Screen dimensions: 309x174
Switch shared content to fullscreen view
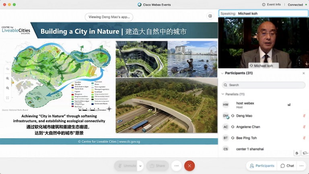pos(7,98)
